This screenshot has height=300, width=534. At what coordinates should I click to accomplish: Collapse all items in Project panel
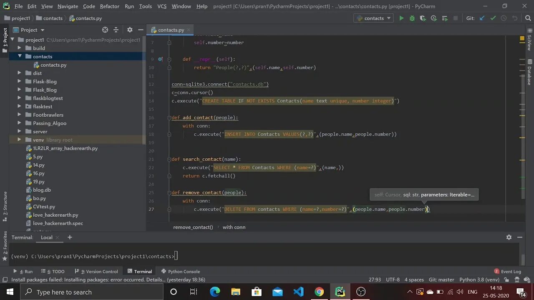pyautogui.click(x=116, y=30)
